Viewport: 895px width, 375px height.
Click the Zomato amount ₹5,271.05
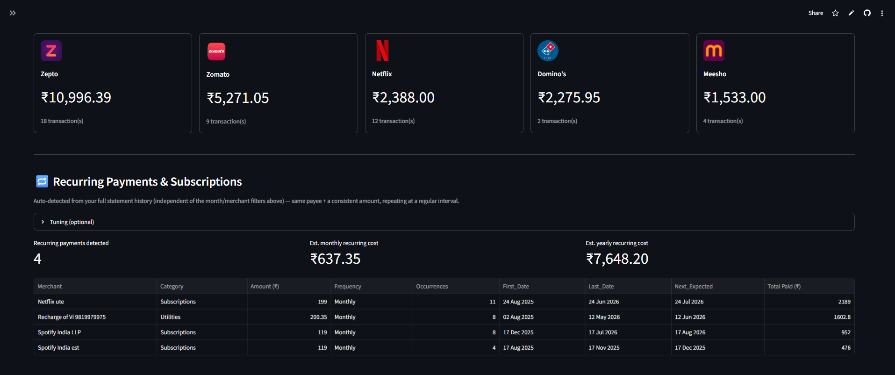238,98
